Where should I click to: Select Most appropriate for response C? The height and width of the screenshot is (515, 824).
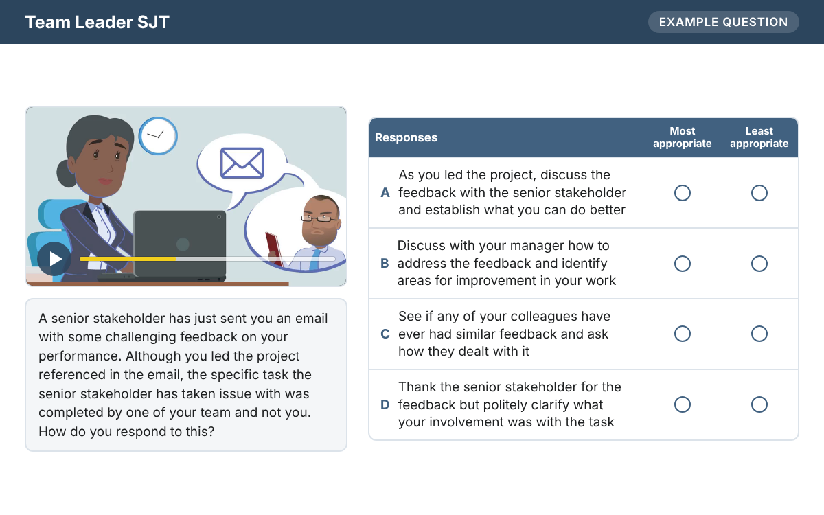682,334
